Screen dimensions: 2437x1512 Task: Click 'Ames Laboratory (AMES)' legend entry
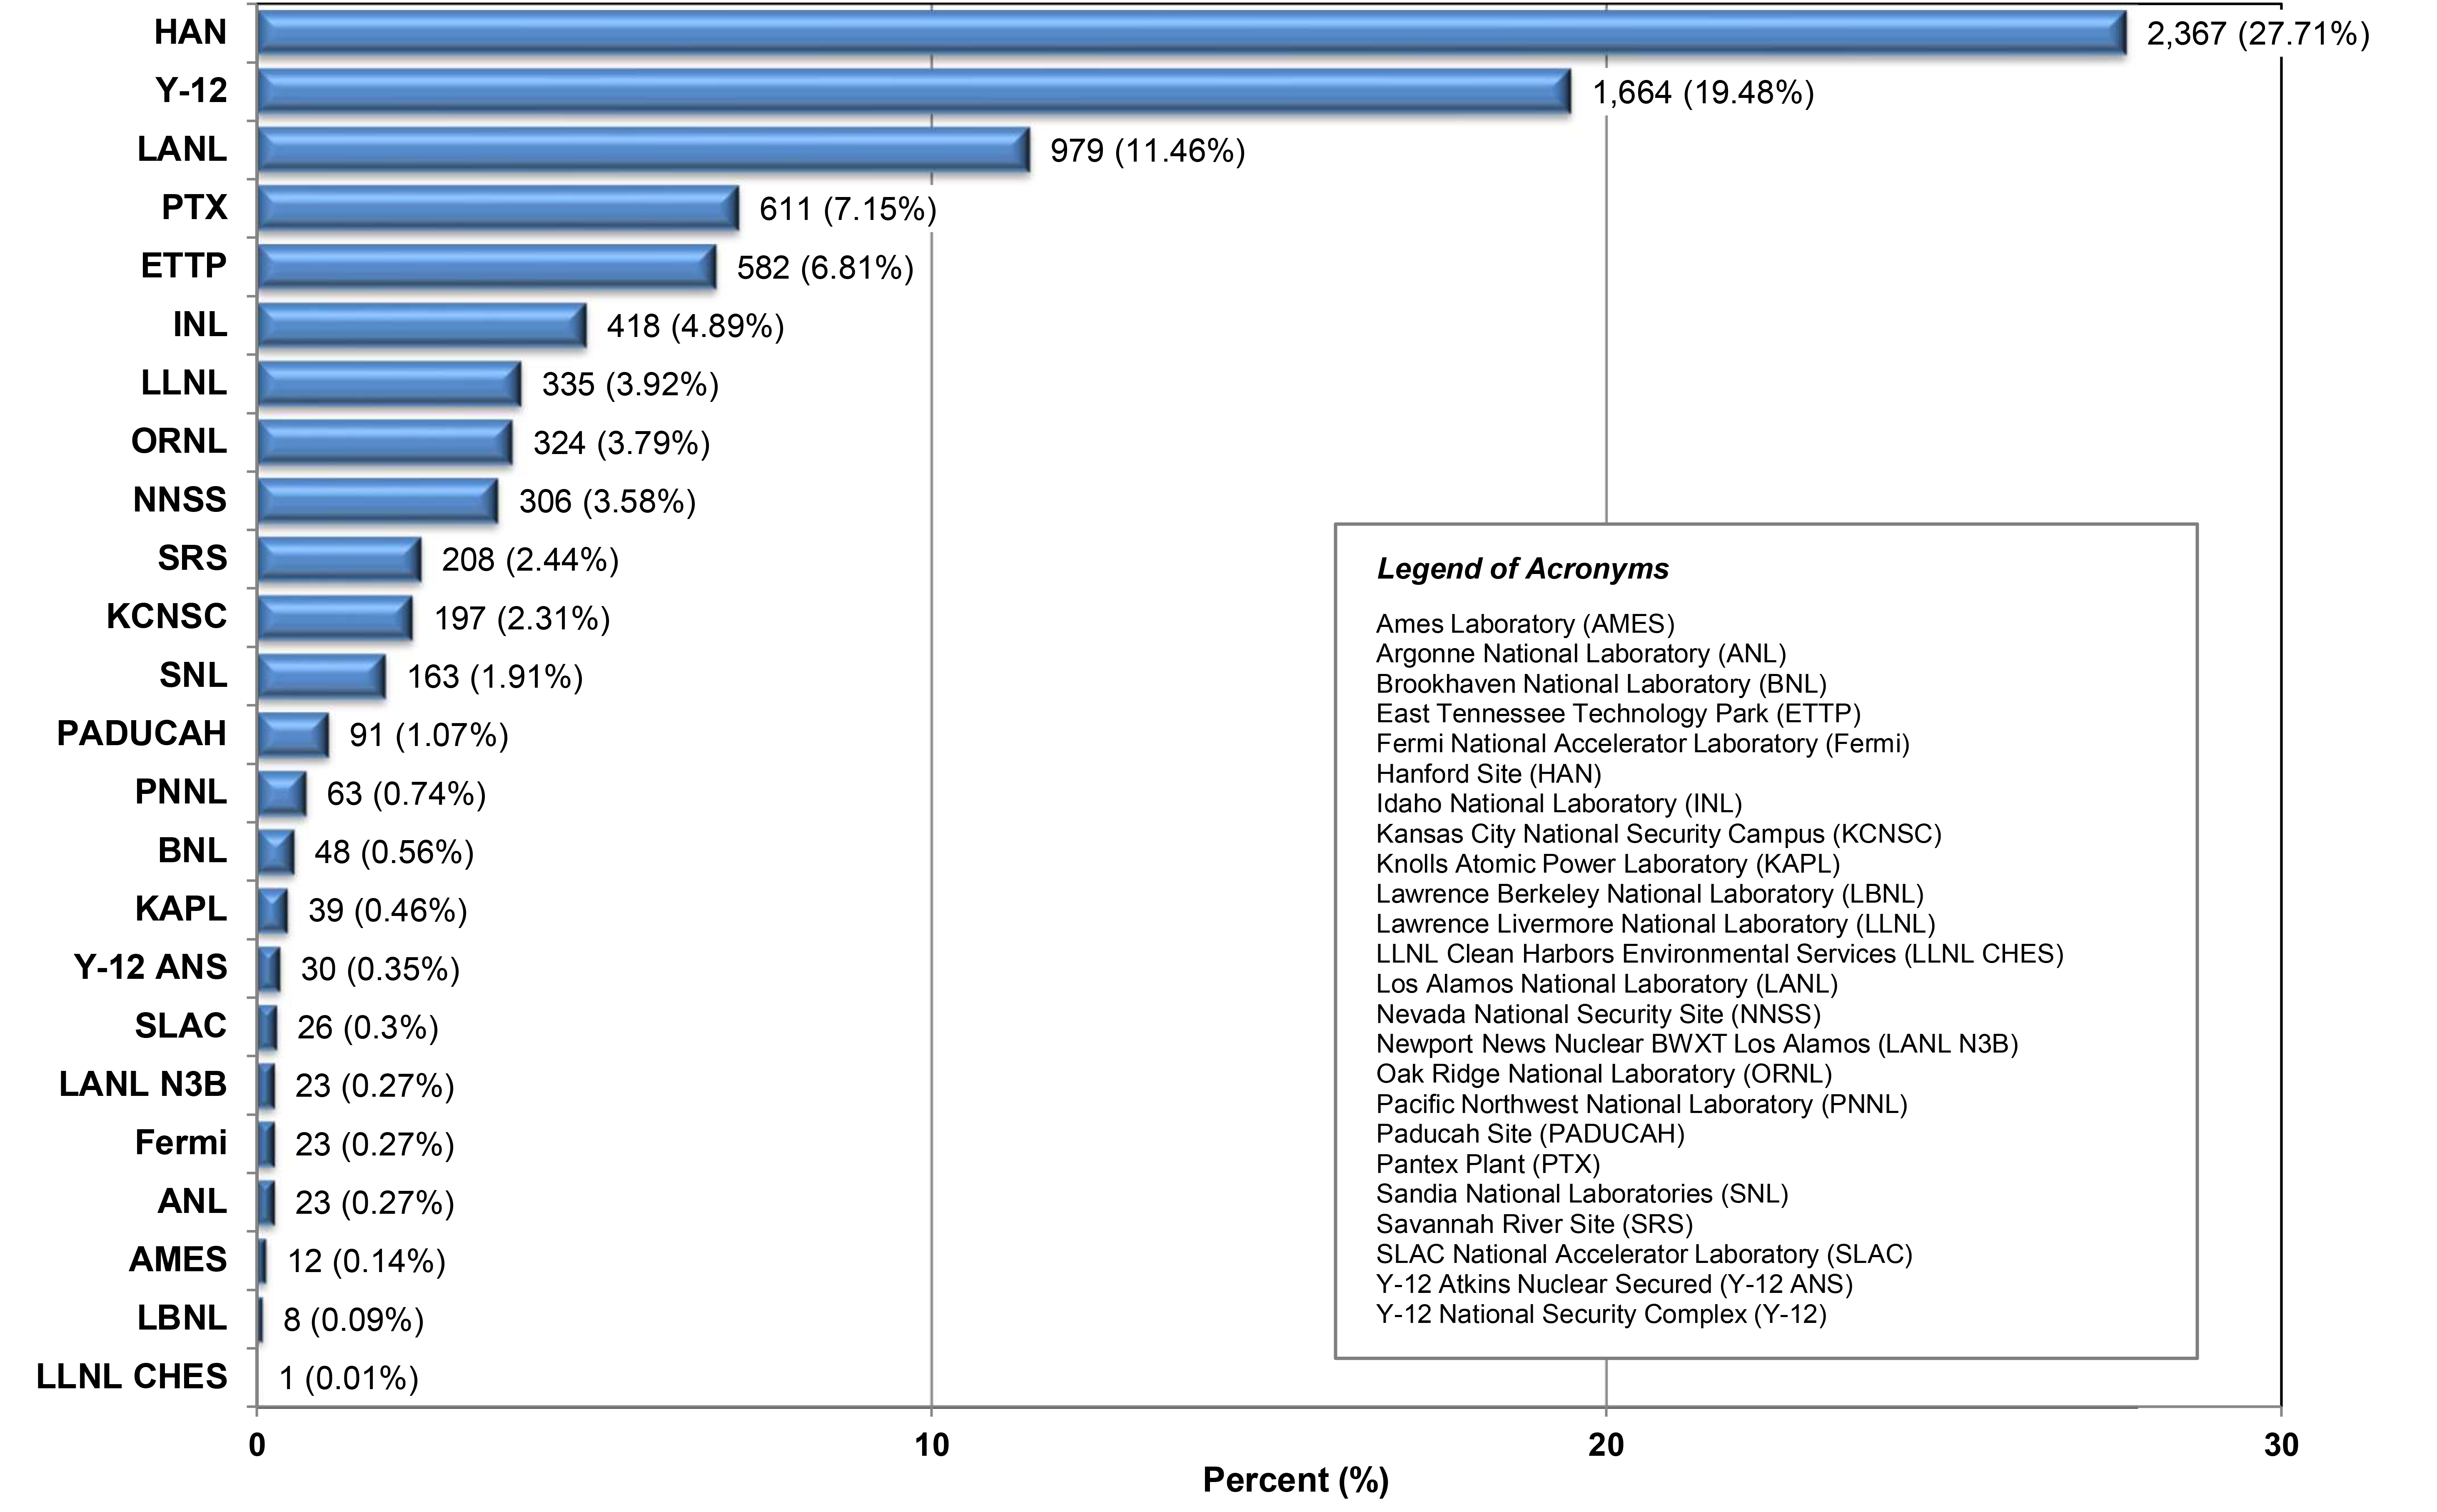(1525, 624)
